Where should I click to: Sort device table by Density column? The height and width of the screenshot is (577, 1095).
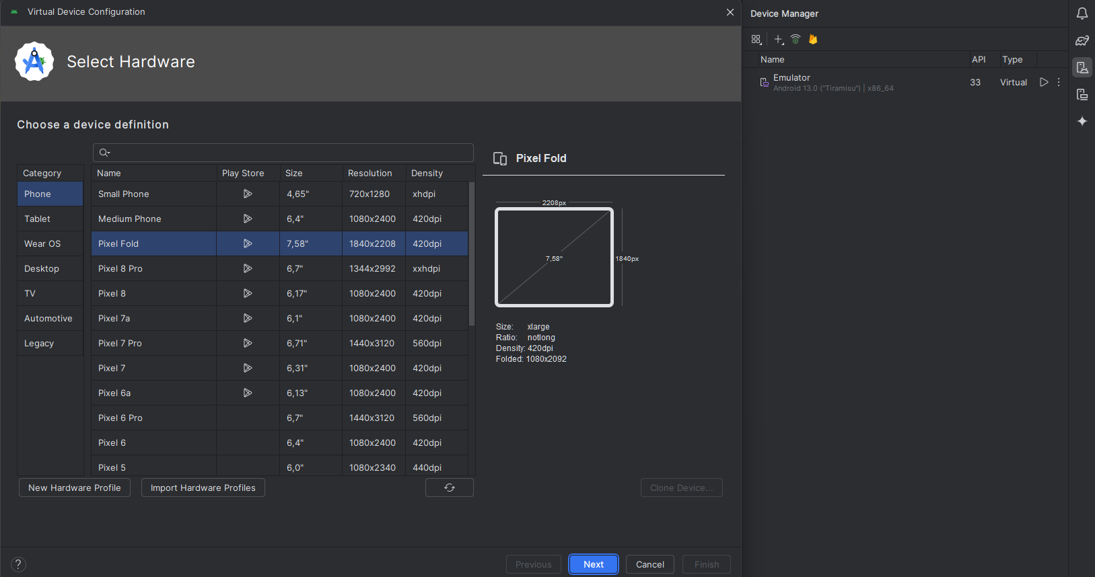click(x=437, y=173)
